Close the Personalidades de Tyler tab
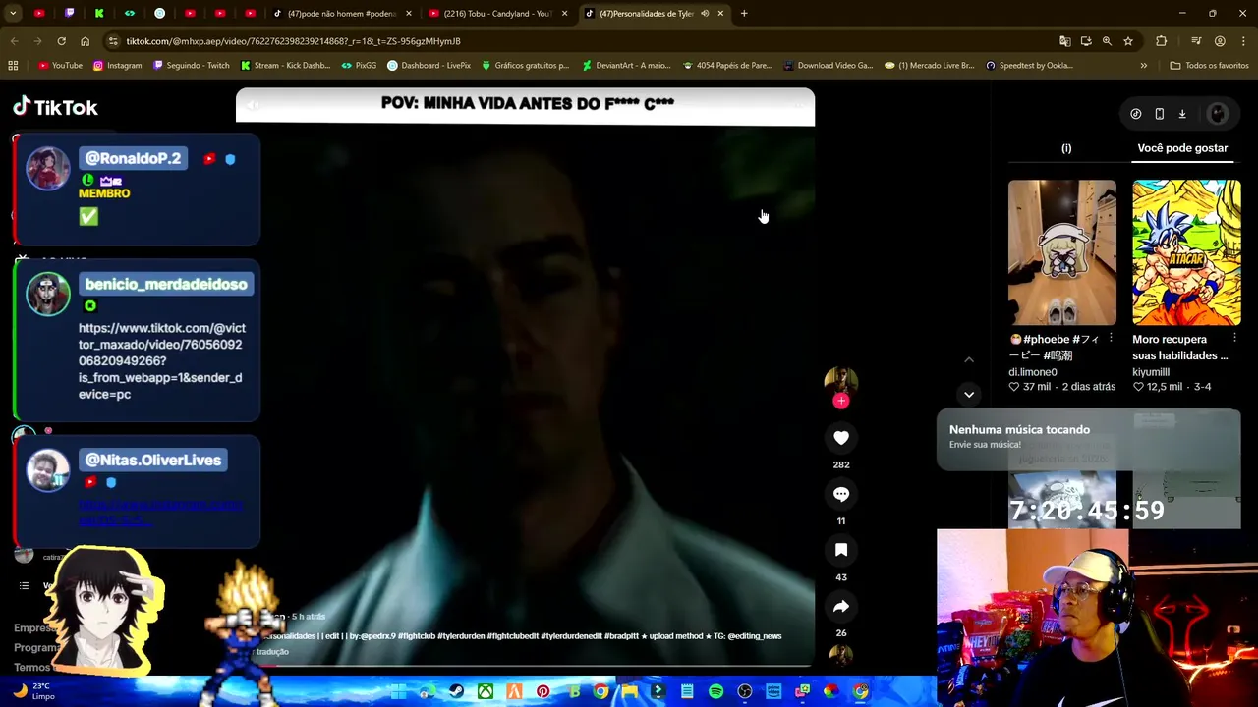The image size is (1258, 707). [720, 14]
